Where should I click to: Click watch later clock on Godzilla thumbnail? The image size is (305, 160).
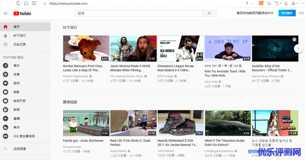click(294, 40)
